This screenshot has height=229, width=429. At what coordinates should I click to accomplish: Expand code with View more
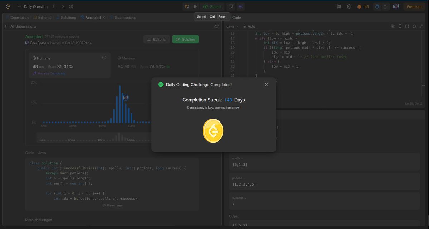pos(112,205)
